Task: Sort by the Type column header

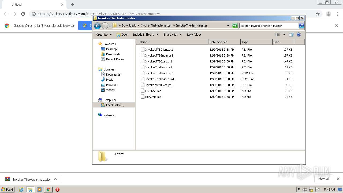Action: (256, 42)
